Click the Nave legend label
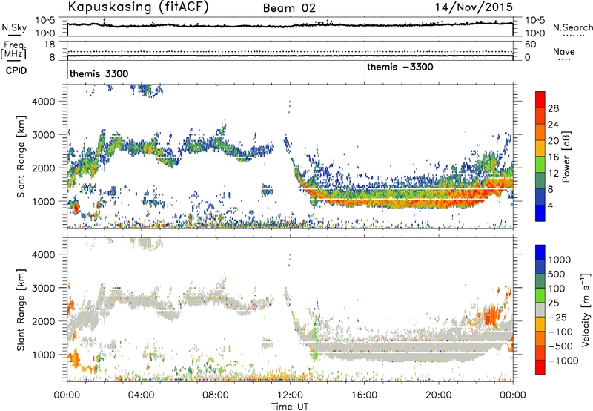The width and height of the screenshot is (593, 411). pos(564,52)
